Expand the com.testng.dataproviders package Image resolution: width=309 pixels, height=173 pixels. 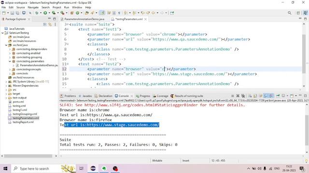pos(10,49)
